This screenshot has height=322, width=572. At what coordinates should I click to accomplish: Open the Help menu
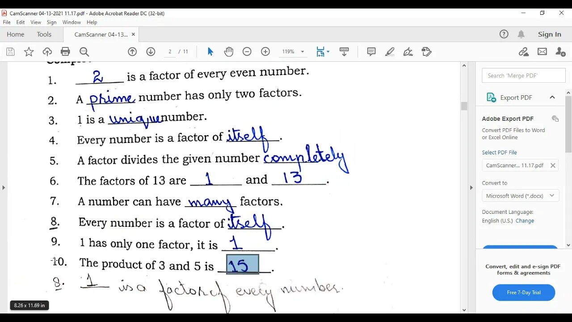92,22
